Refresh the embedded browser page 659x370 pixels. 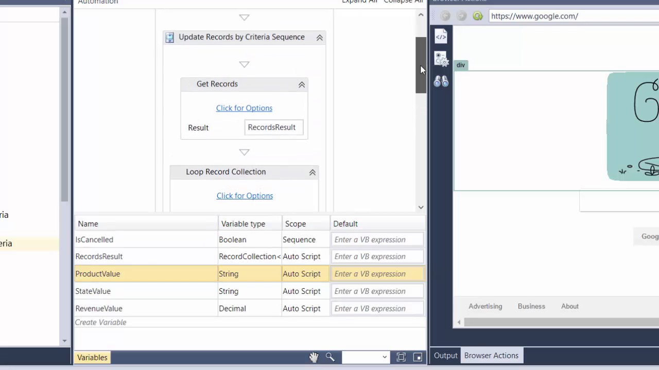pyautogui.click(x=478, y=16)
